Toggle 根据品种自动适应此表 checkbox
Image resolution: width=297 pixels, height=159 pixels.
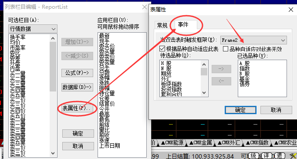tap(162, 49)
